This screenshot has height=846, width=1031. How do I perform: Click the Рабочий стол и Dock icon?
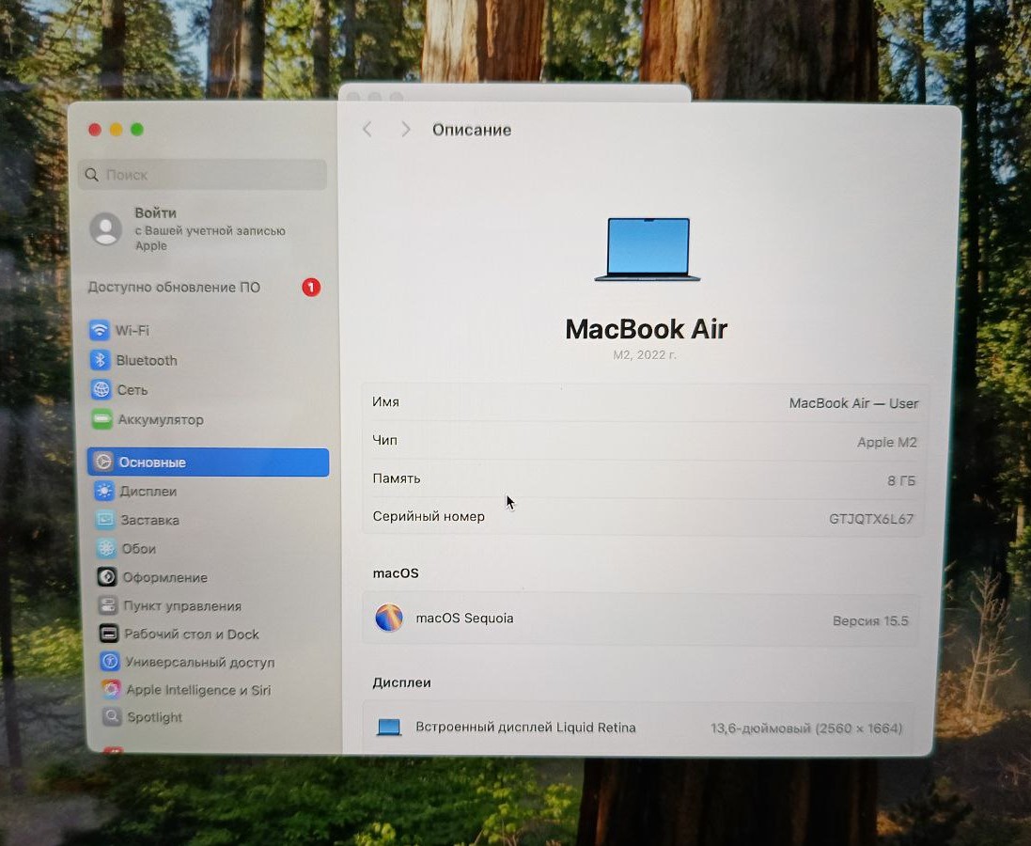(108, 634)
